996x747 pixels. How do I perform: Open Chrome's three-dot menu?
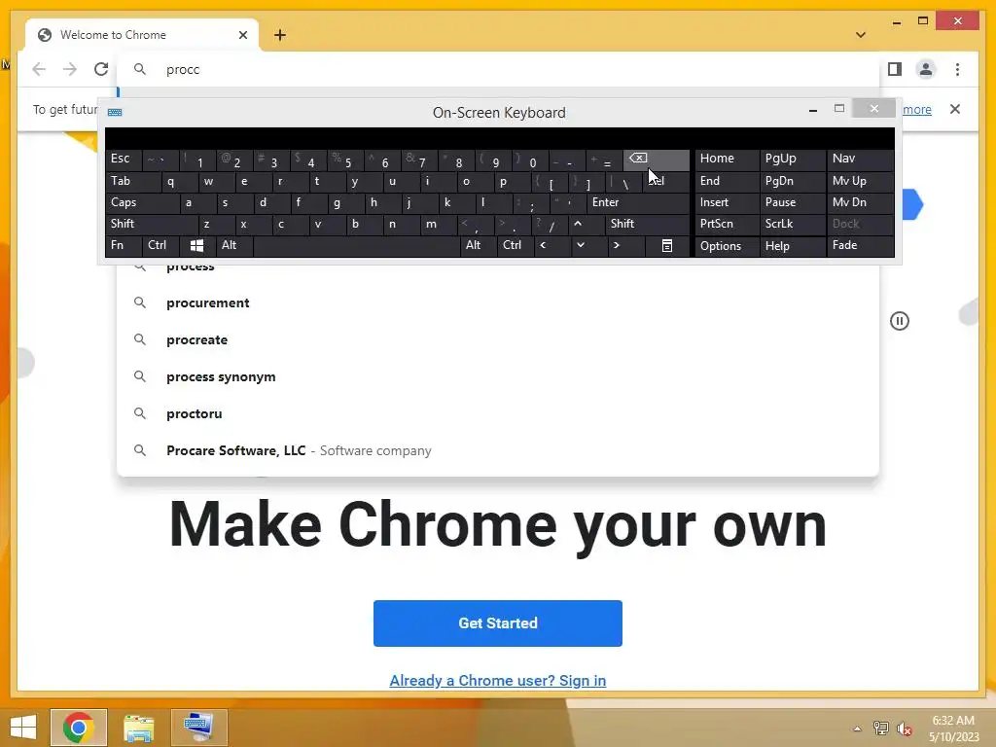click(957, 69)
